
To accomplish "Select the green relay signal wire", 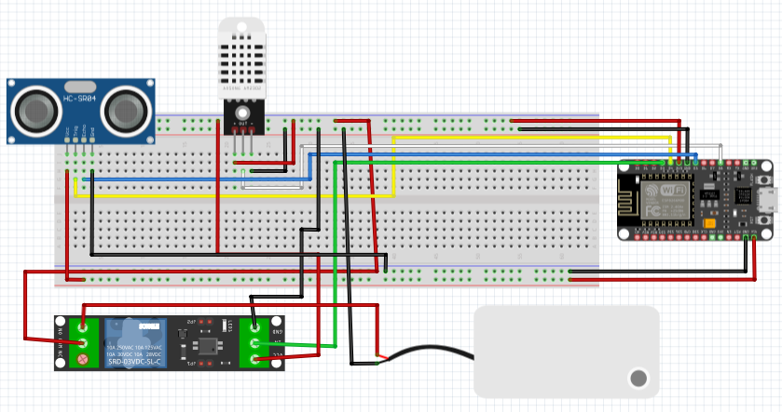I will point(335,254).
